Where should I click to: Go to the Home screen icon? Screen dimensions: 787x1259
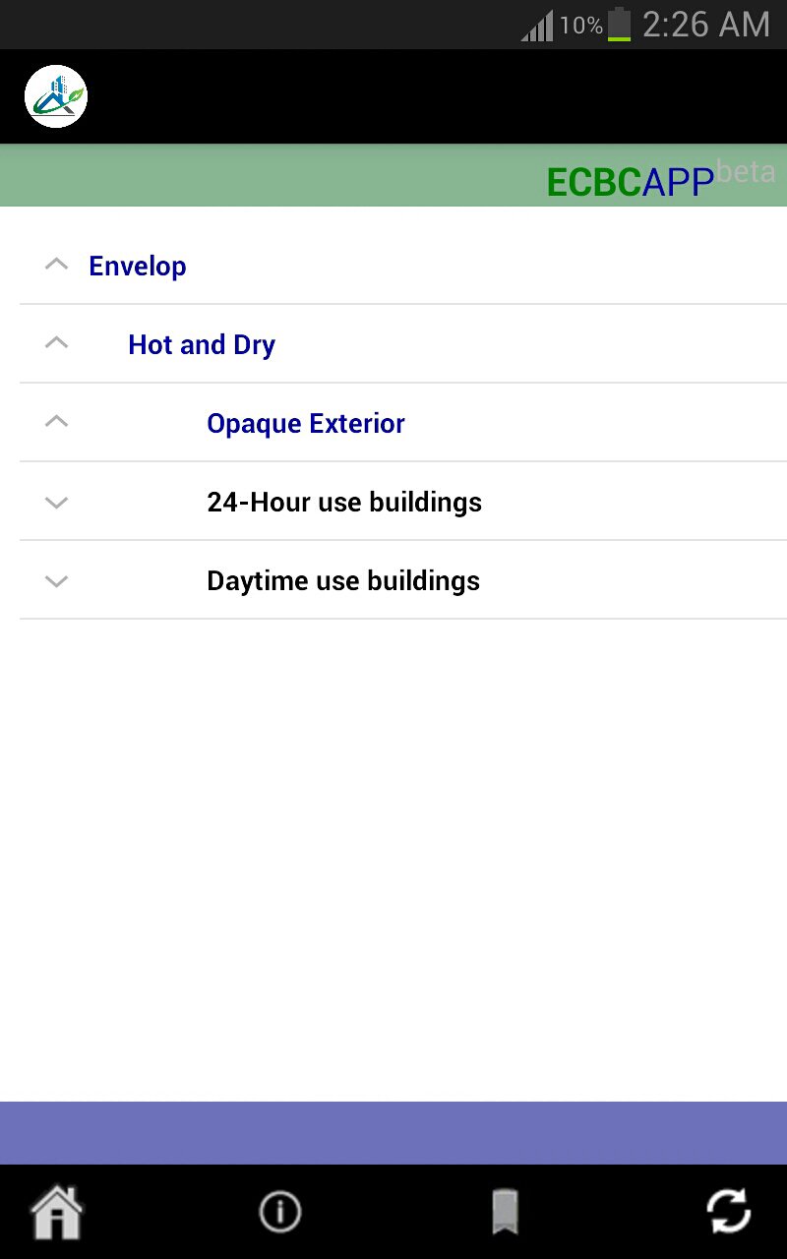[x=57, y=1212]
